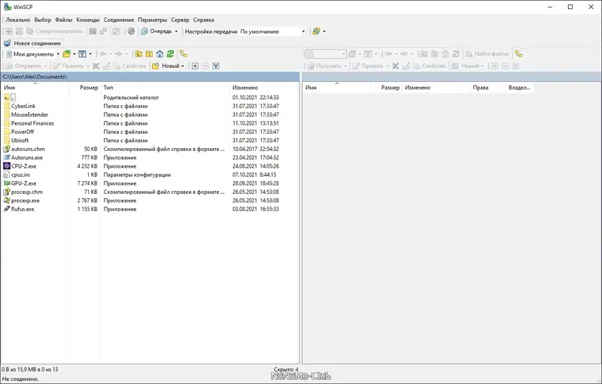Click the 'Скрыто: 4' status bar entry
Viewport: 602px width, 384px height.
tap(286, 370)
